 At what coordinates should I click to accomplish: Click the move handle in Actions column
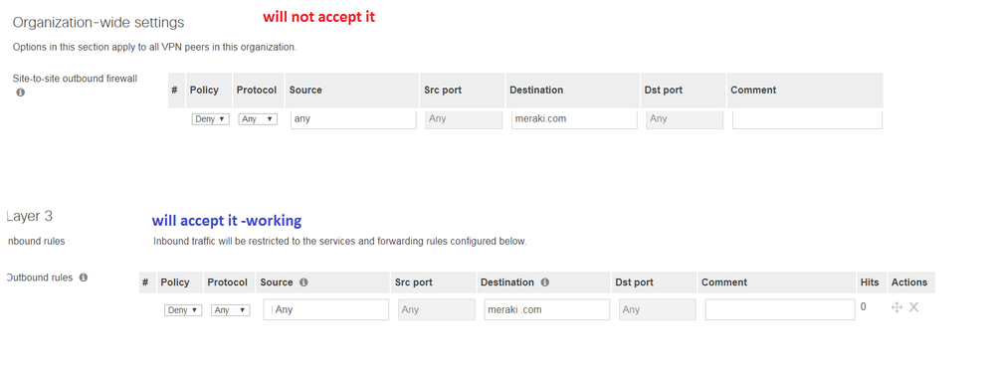click(896, 307)
